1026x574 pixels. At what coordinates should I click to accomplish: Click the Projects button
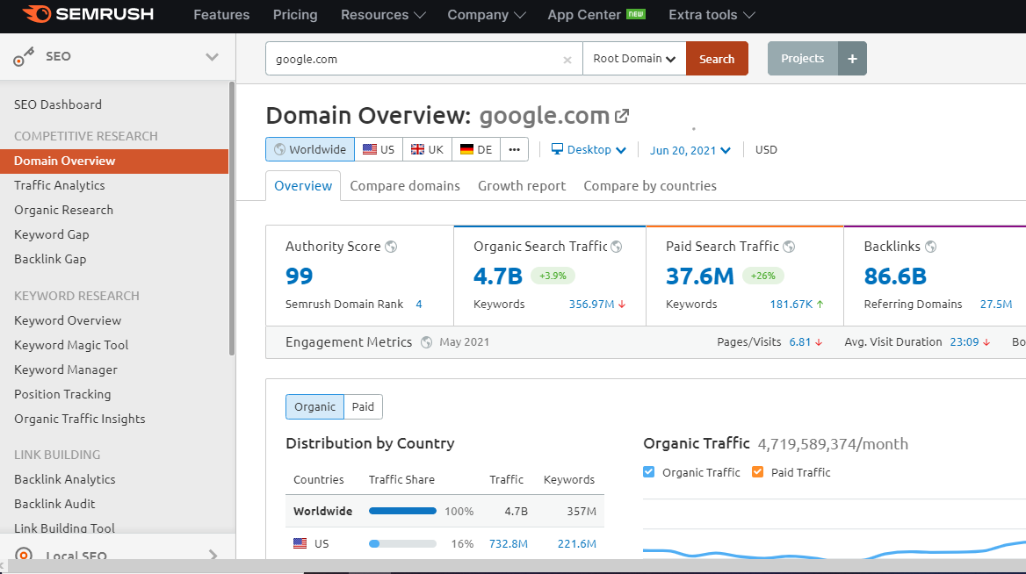point(802,58)
